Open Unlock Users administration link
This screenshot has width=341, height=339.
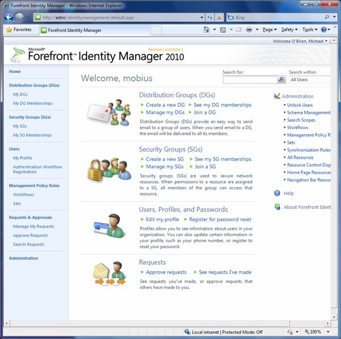(x=300, y=105)
